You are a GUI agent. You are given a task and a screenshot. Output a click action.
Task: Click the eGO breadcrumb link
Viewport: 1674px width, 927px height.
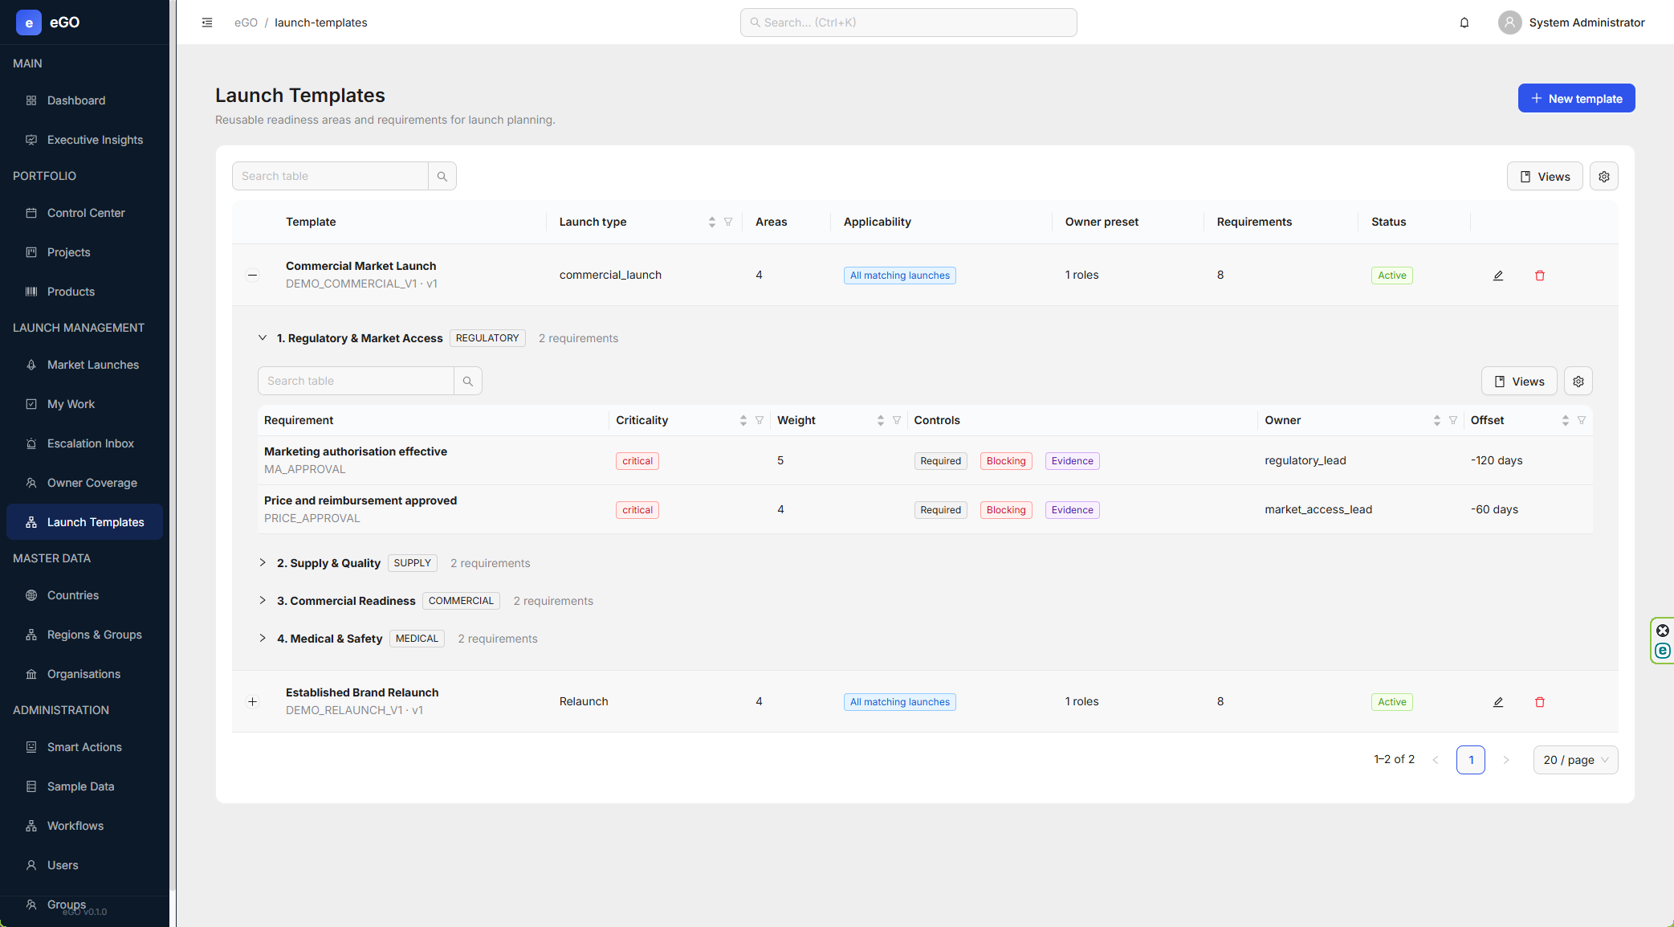pyautogui.click(x=246, y=22)
